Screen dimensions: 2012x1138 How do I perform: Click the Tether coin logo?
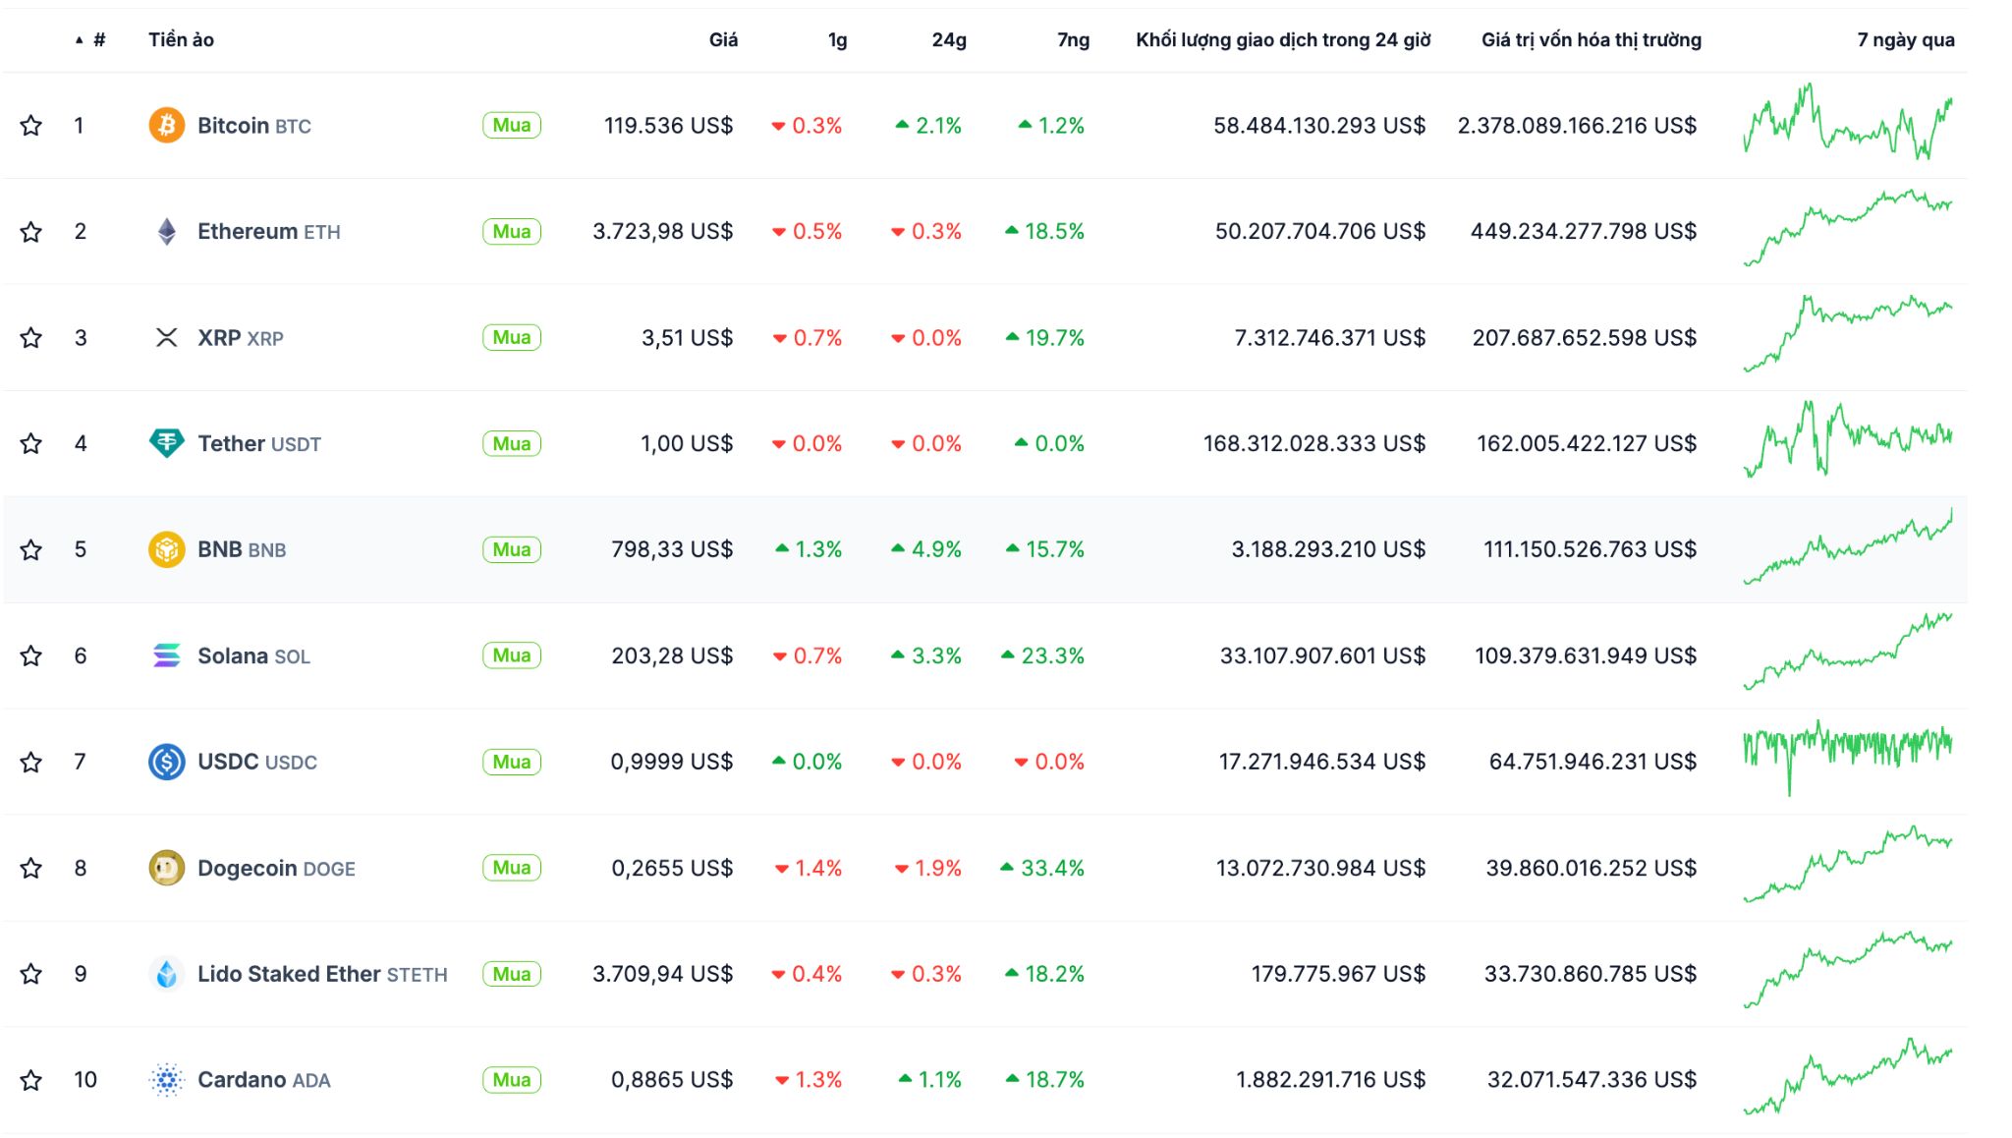[x=167, y=443]
